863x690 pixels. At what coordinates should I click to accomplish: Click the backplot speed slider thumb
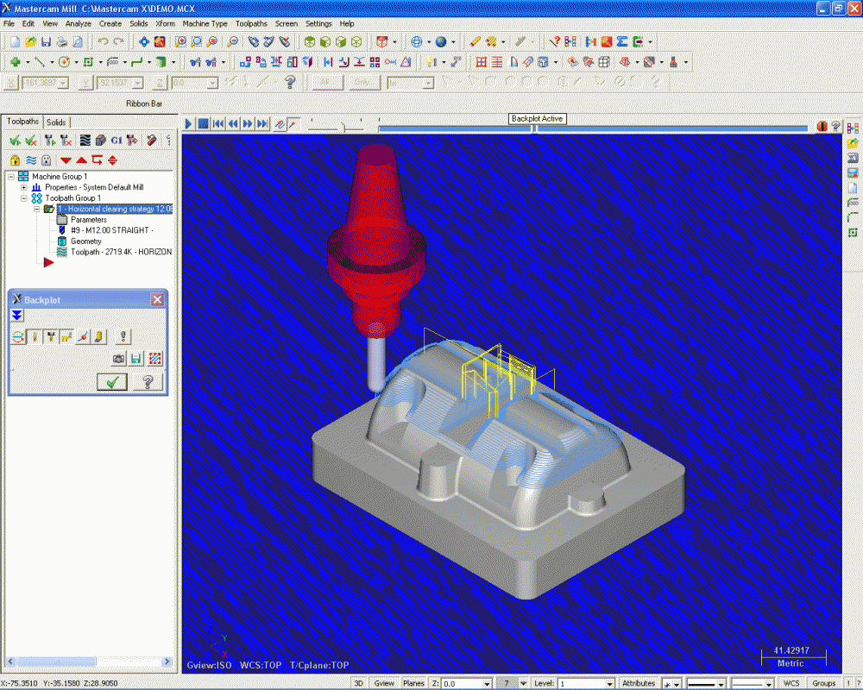pyautogui.click(x=344, y=127)
